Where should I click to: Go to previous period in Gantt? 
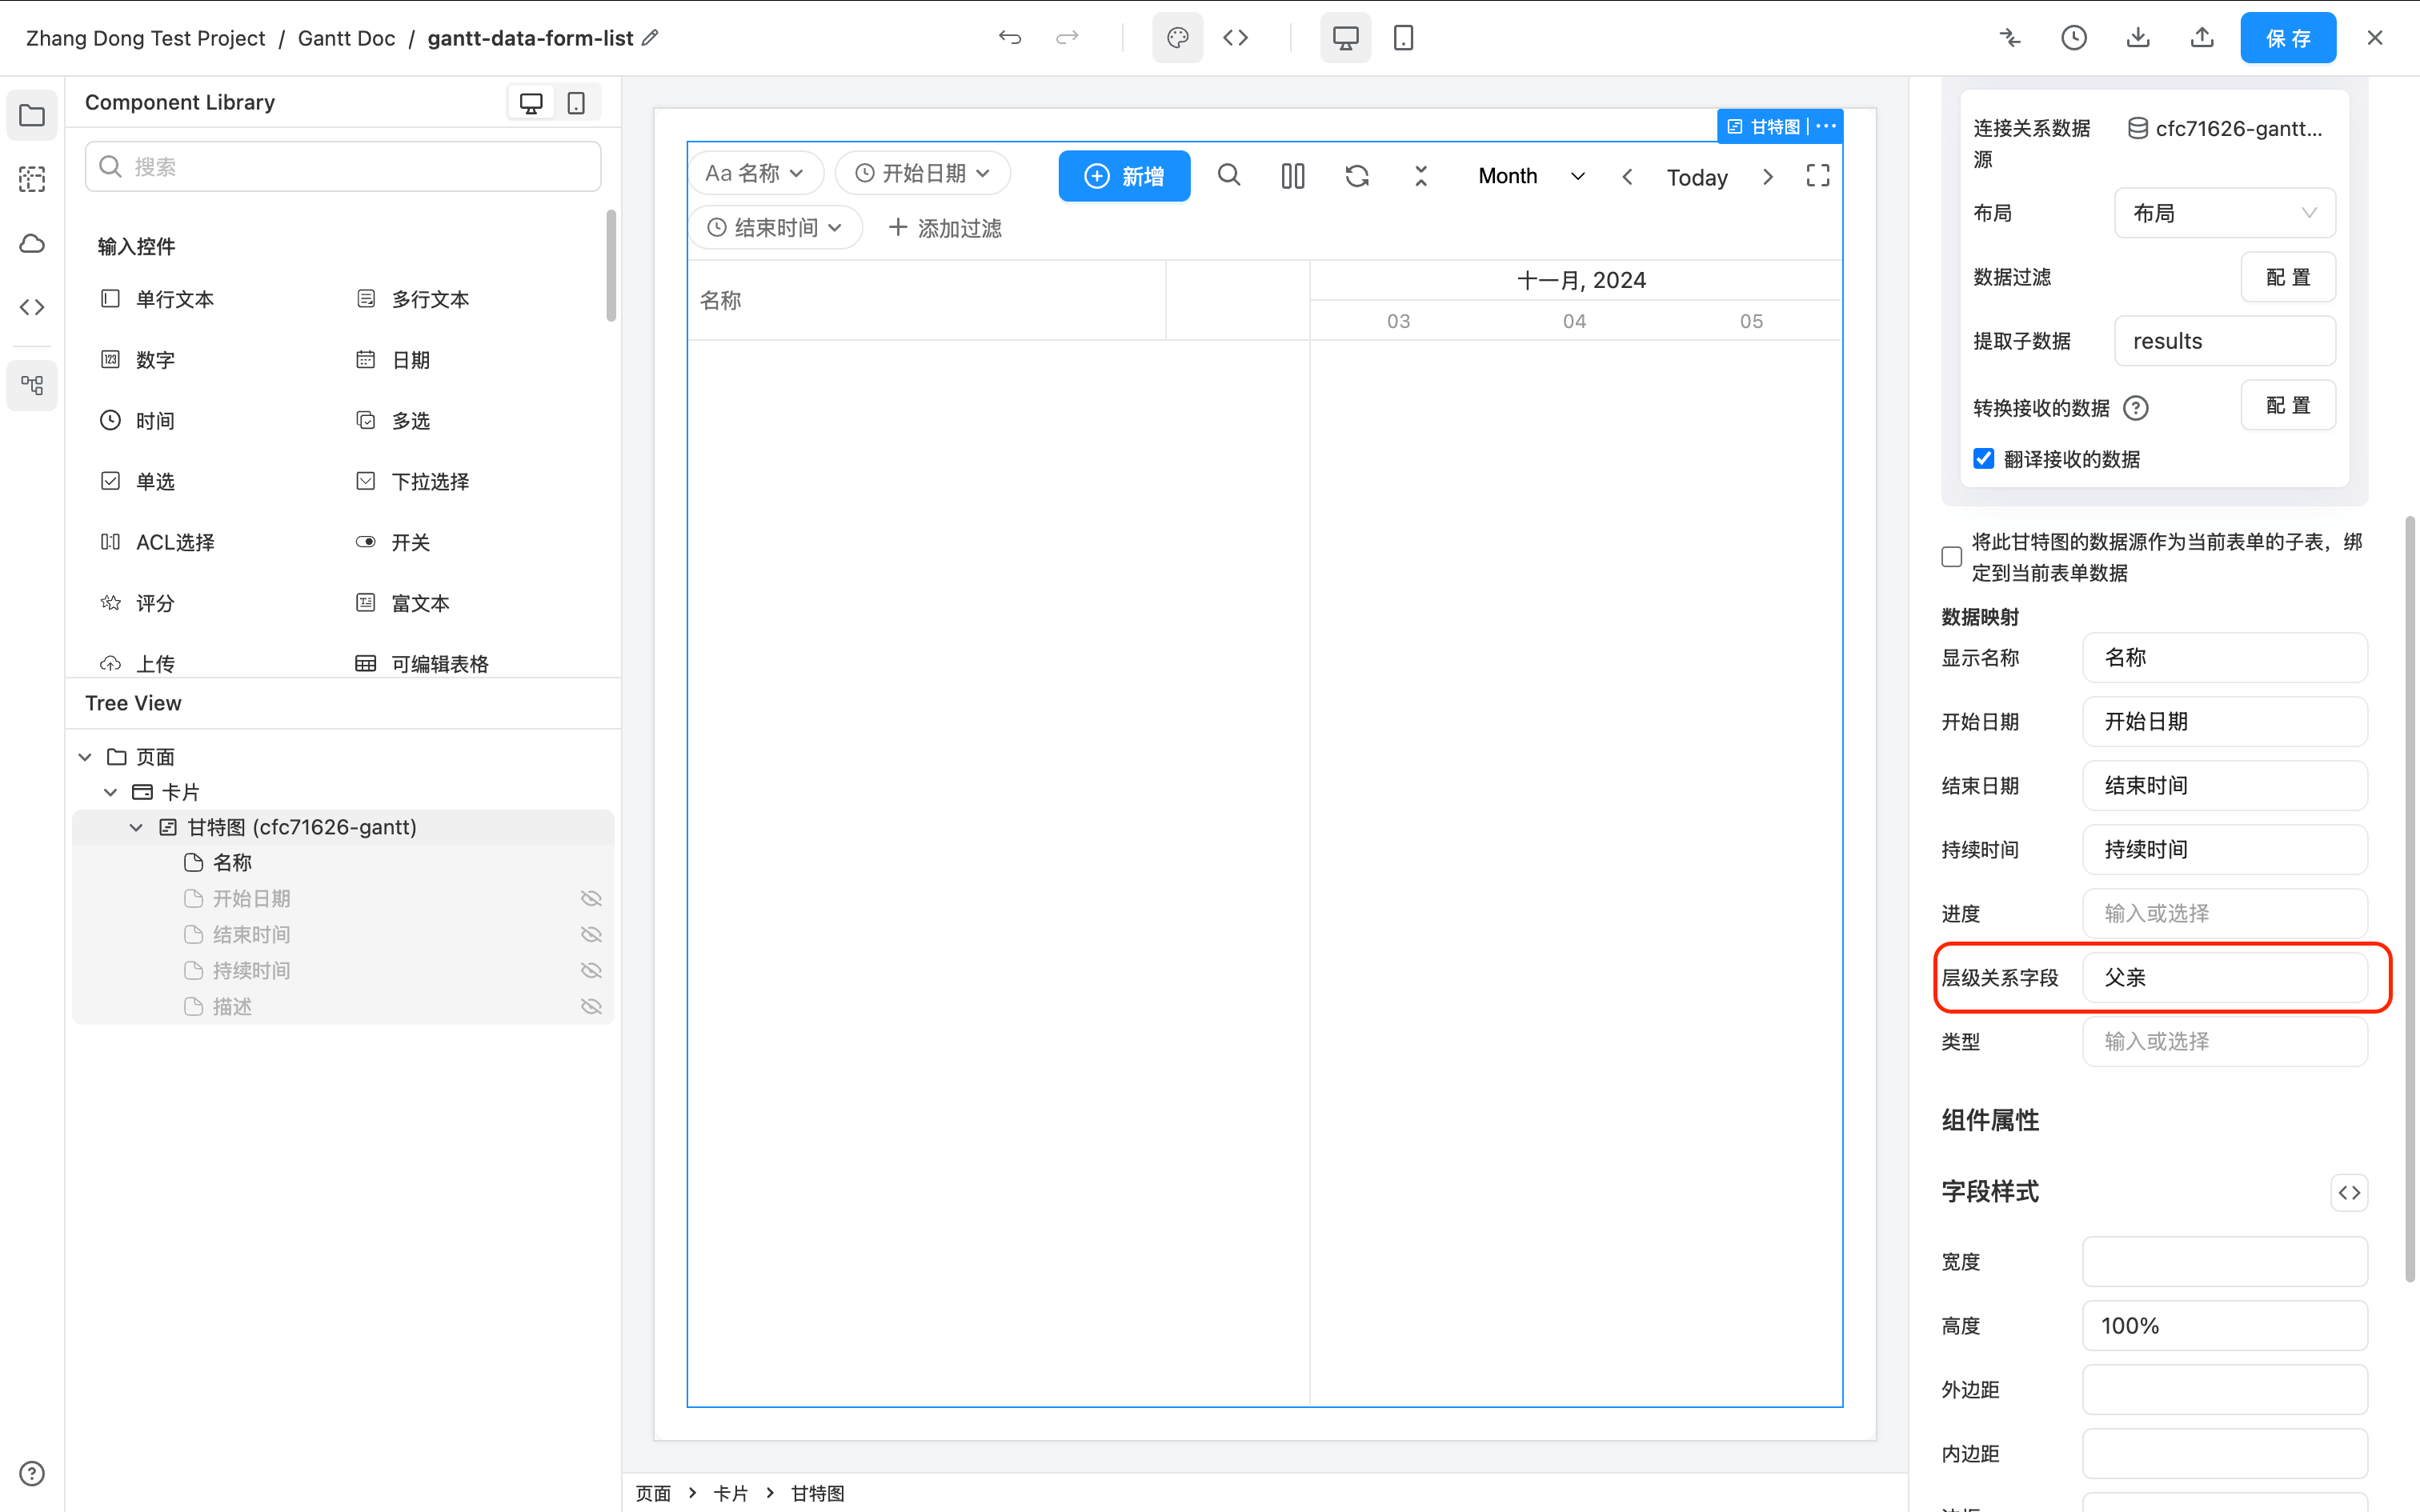point(1628,177)
